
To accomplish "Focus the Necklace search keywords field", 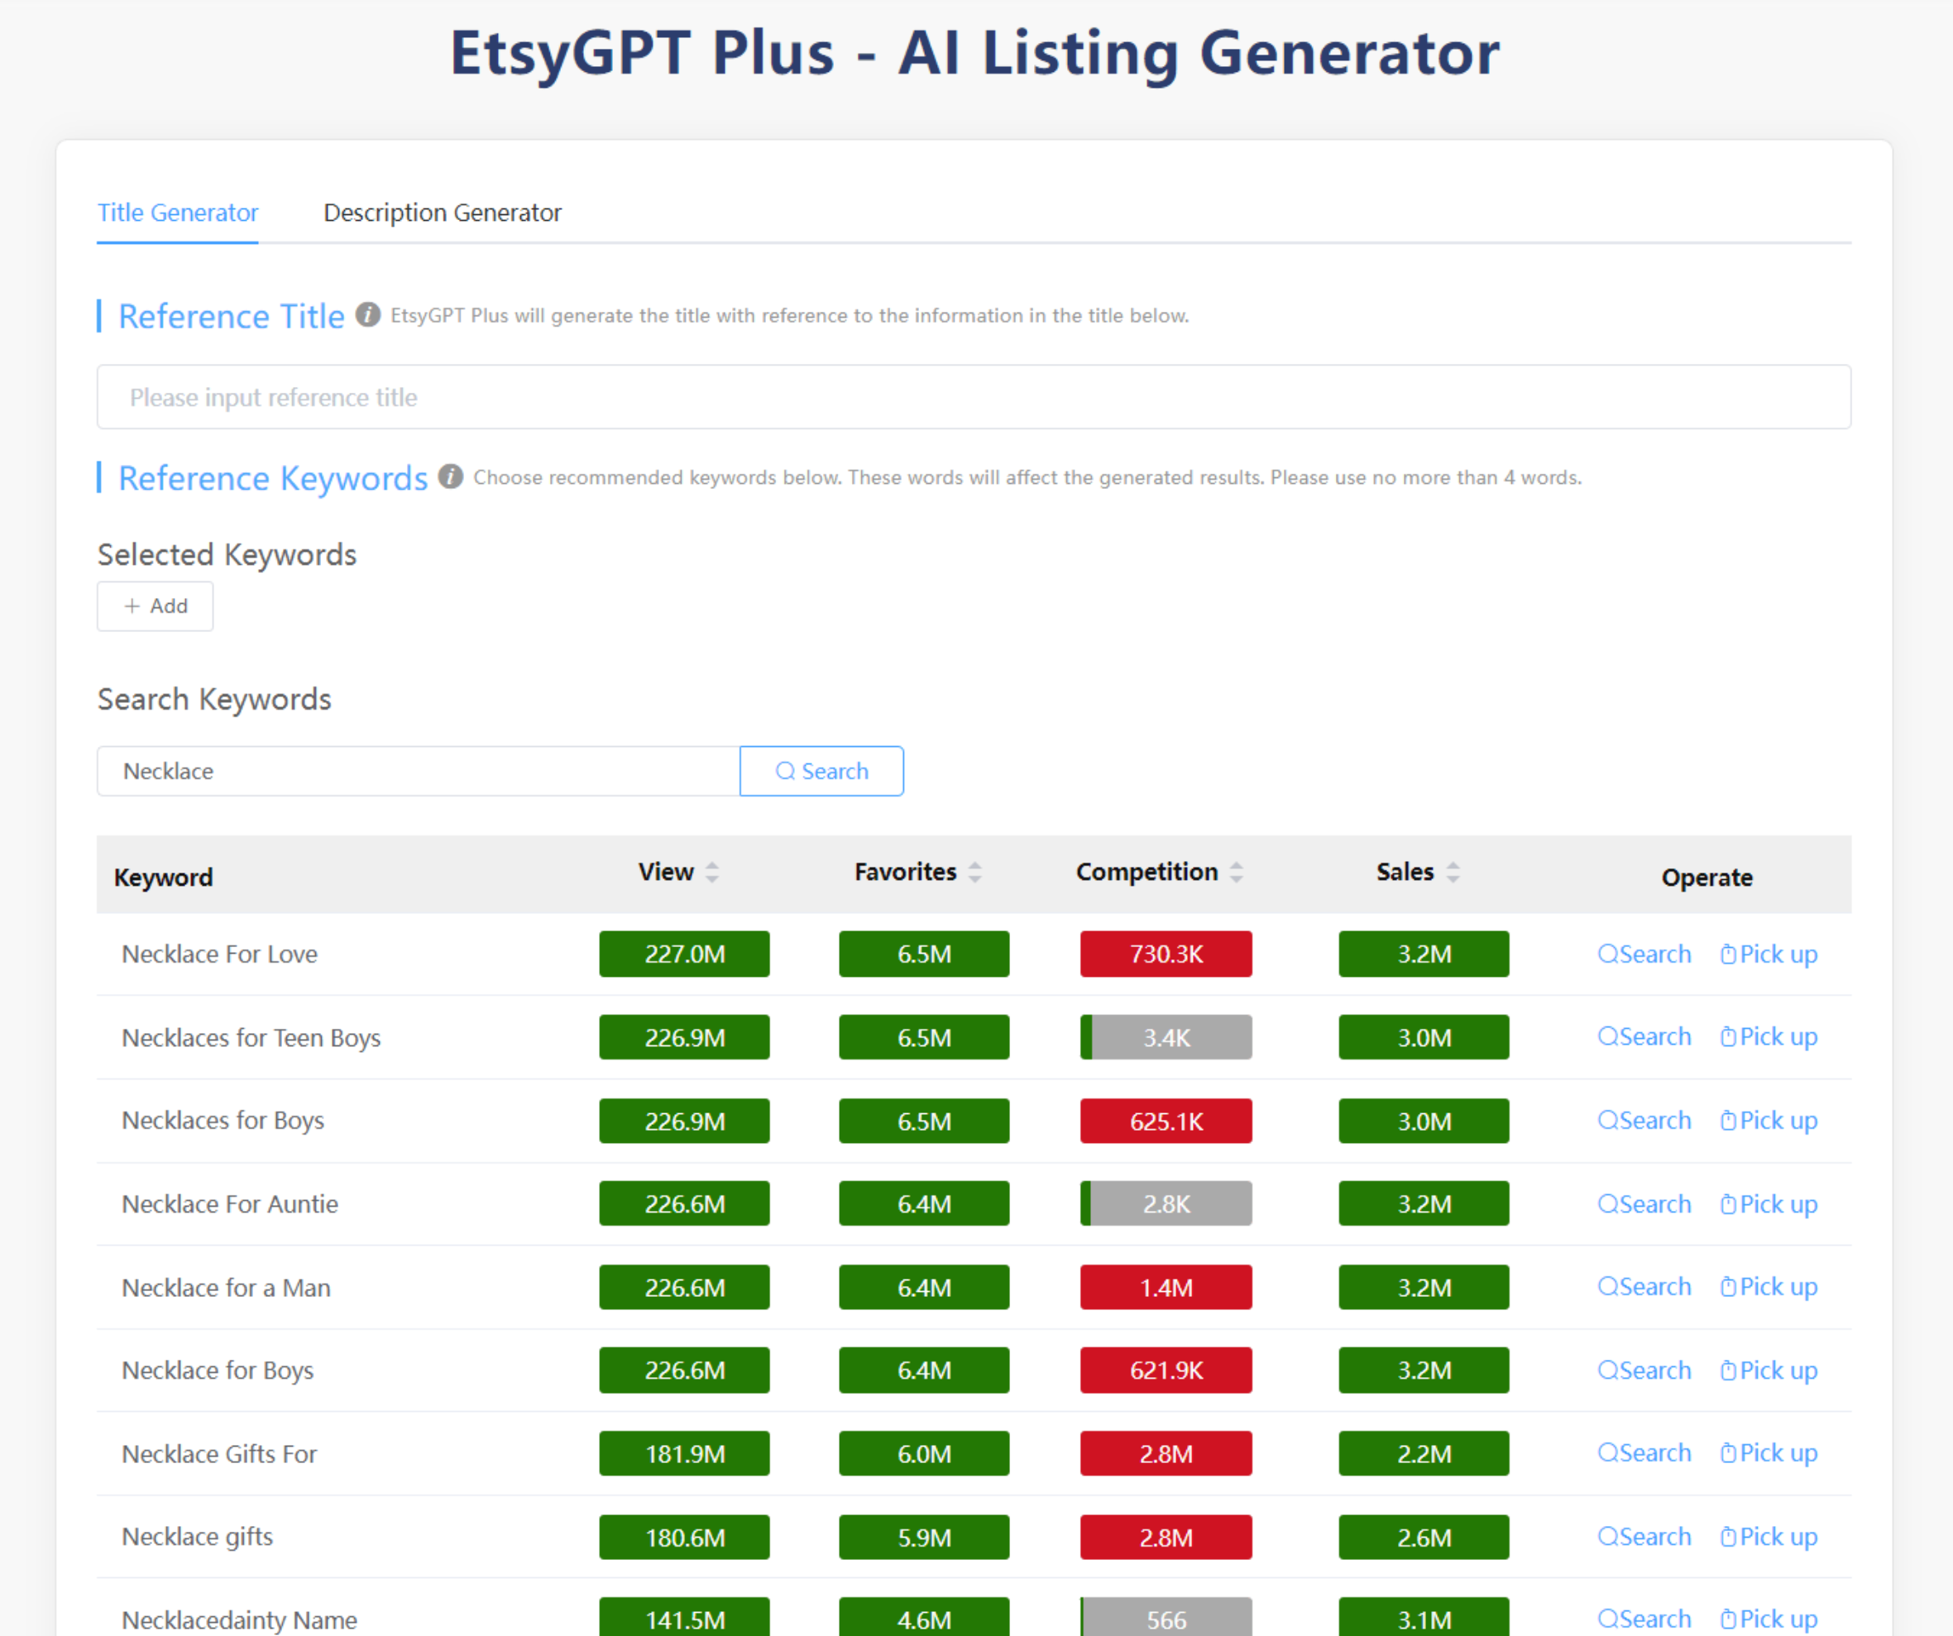I will click(419, 771).
